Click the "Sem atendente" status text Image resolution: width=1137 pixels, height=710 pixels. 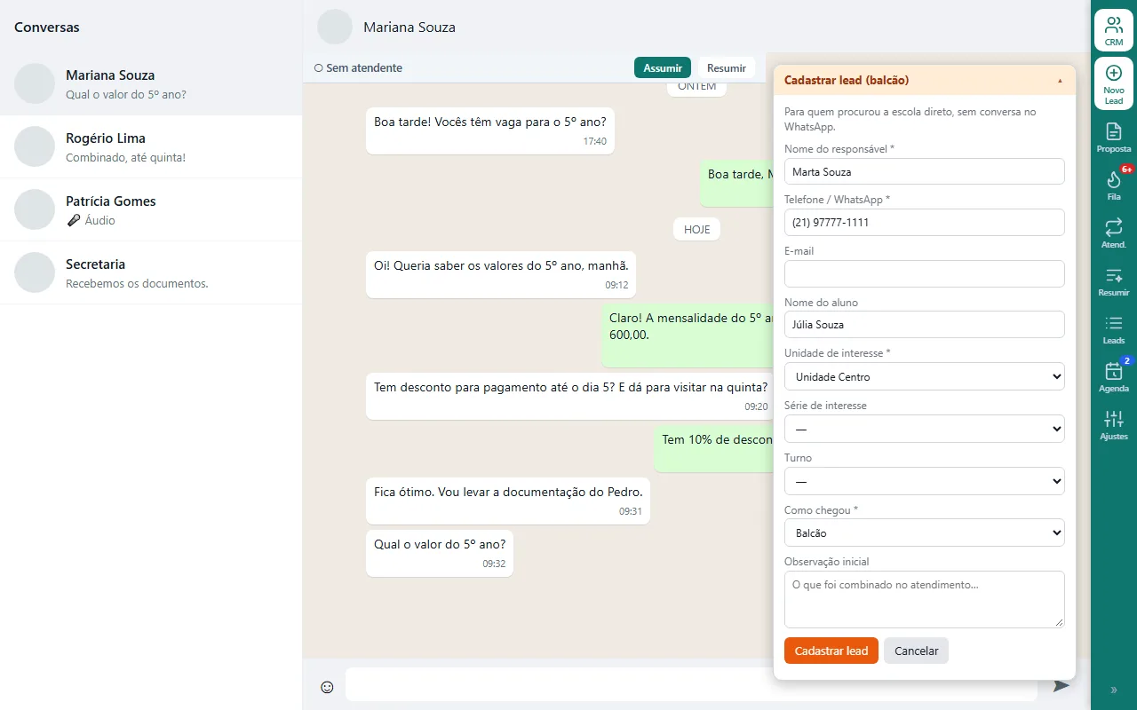(x=359, y=67)
